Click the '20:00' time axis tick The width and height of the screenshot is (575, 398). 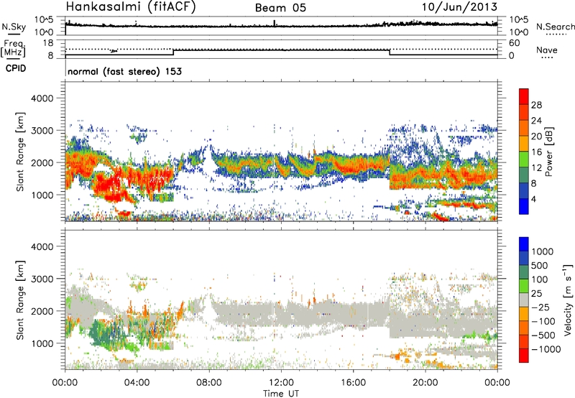(425, 383)
